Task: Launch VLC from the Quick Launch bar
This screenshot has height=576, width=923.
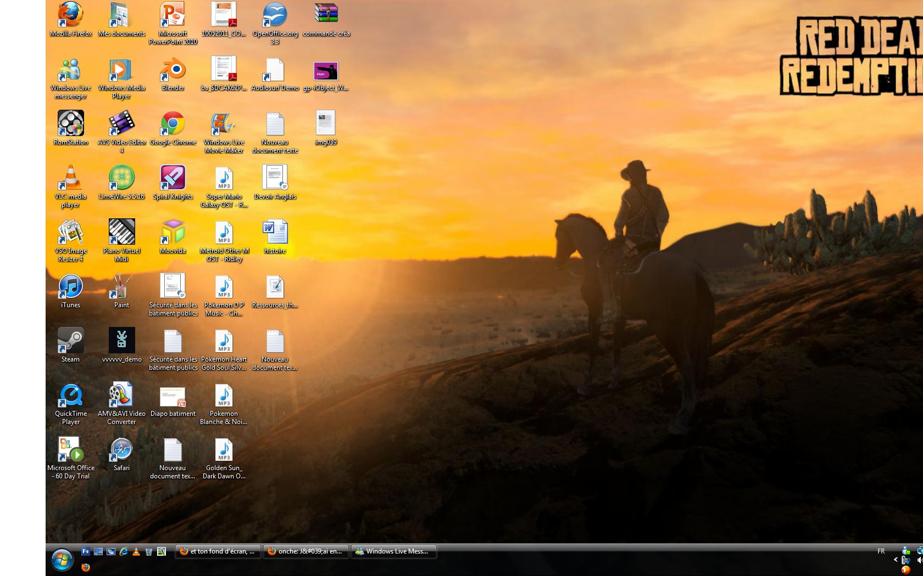Action: tap(136, 551)
